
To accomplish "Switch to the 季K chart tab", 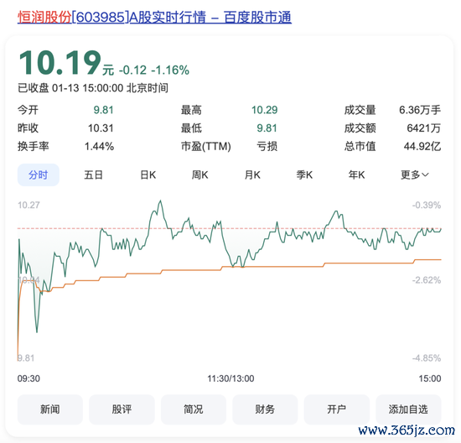I will (x=304, y=175).
